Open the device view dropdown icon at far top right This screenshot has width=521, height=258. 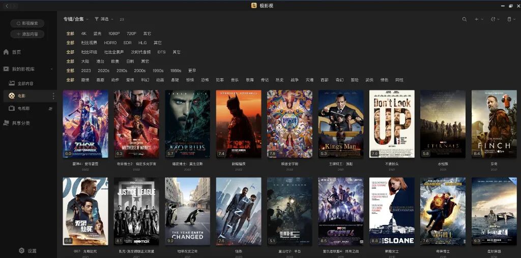click(x=511, y=19)
